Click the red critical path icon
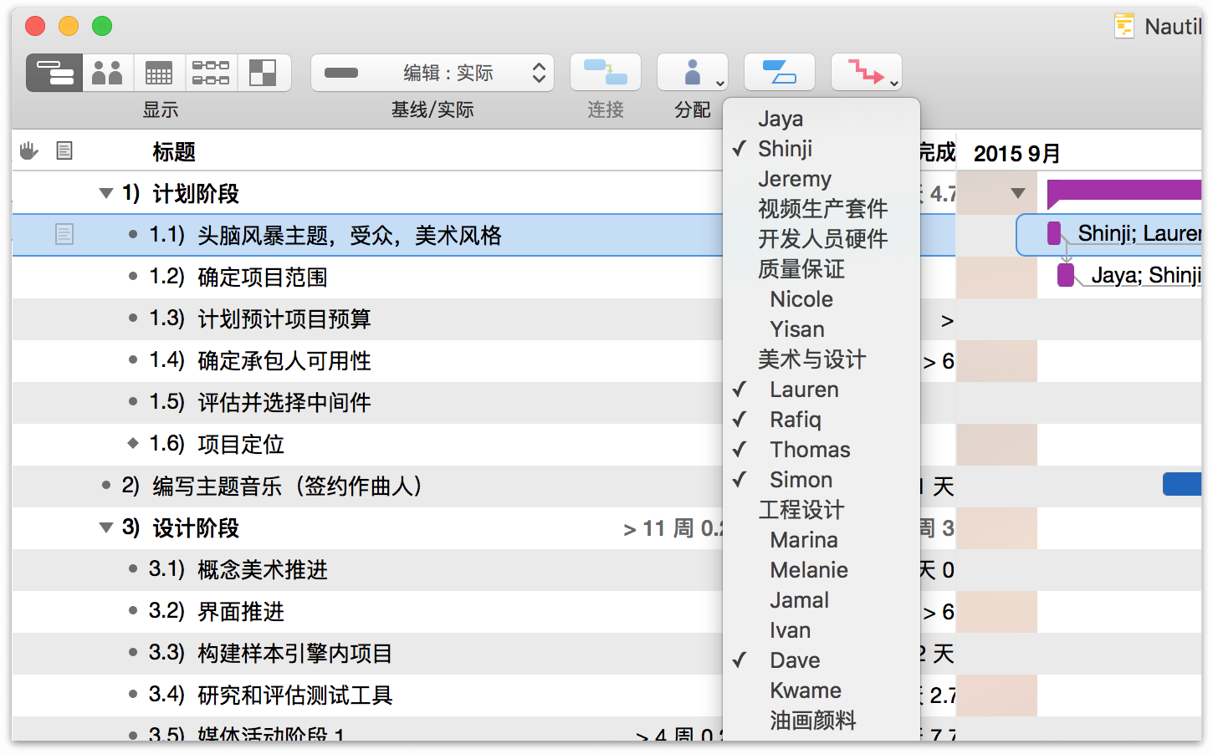 tap(866, 73)
